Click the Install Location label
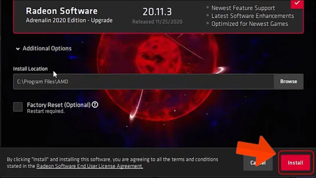This screenshot has width=316, height=178. (30, 69)
